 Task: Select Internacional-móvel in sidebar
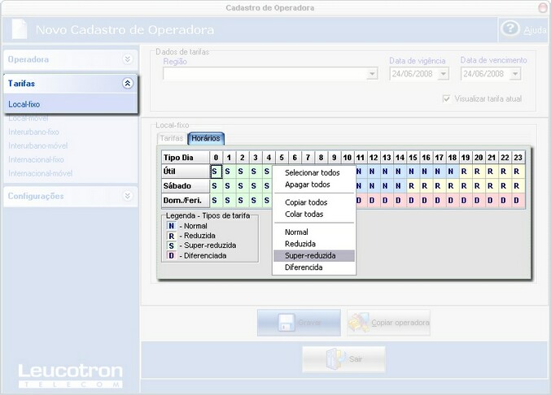click(x=41, y=173)
